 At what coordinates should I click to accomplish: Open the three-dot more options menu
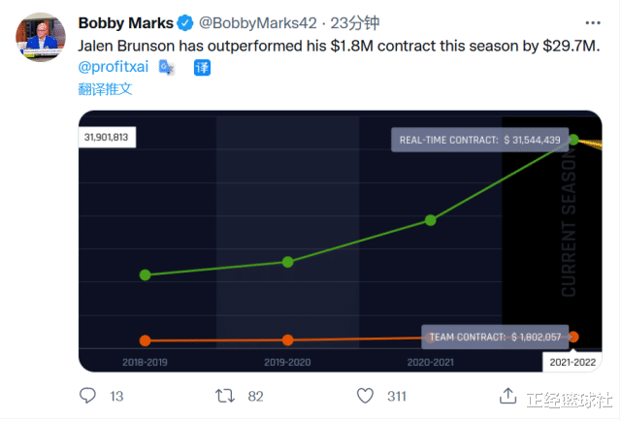[593, 23]
